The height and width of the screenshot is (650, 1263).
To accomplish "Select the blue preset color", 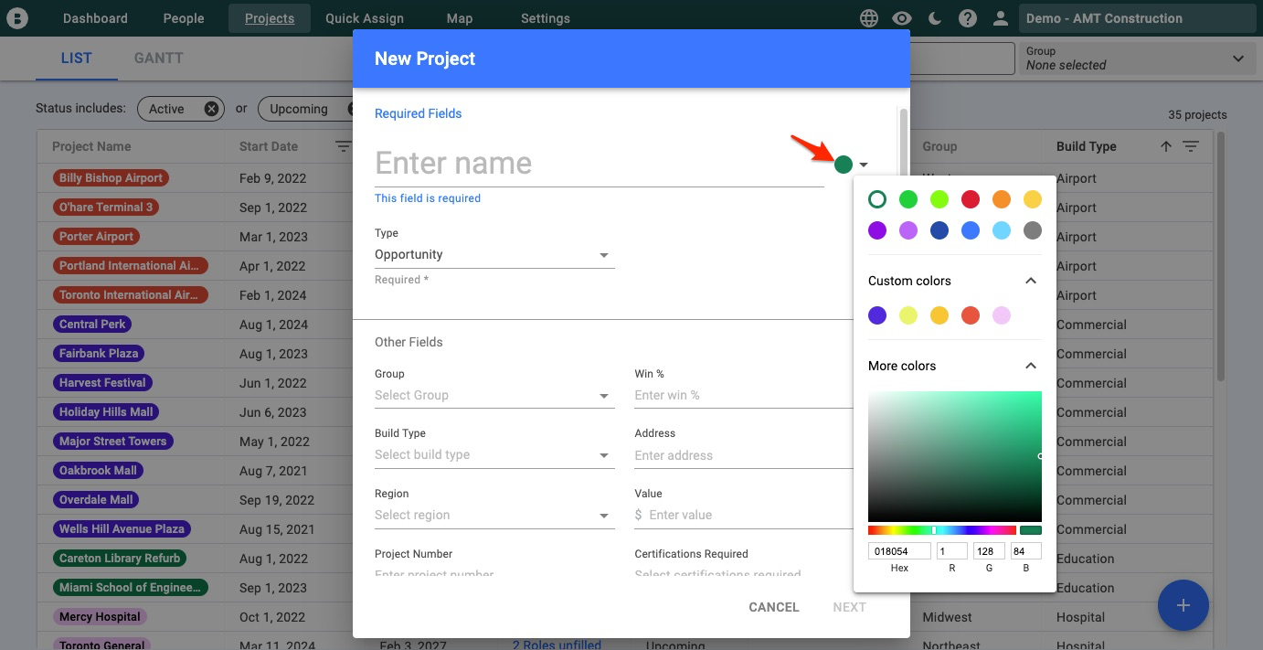I will (971, 230).
